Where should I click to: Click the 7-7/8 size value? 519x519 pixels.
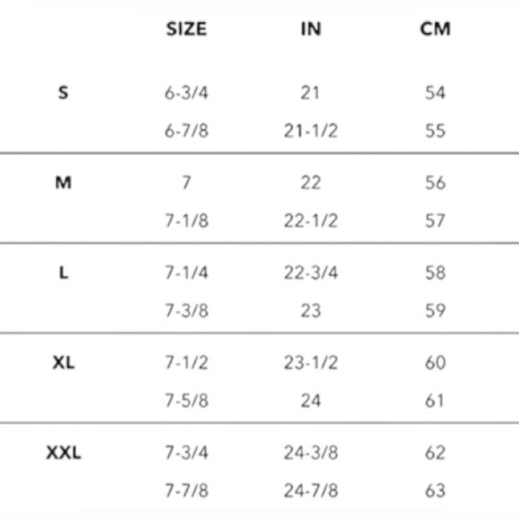[186, 490]
